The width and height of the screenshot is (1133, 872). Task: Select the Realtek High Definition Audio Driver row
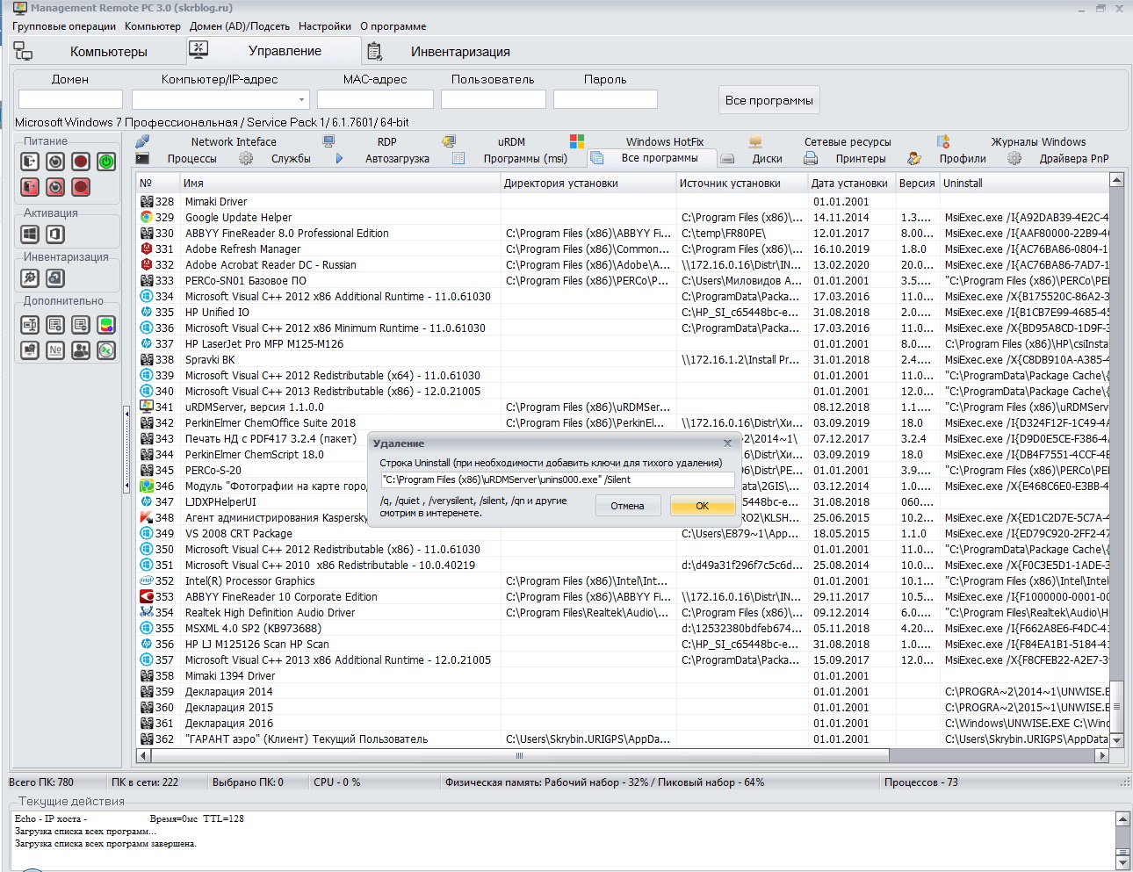pyautogui.click(x=623, y=613)
